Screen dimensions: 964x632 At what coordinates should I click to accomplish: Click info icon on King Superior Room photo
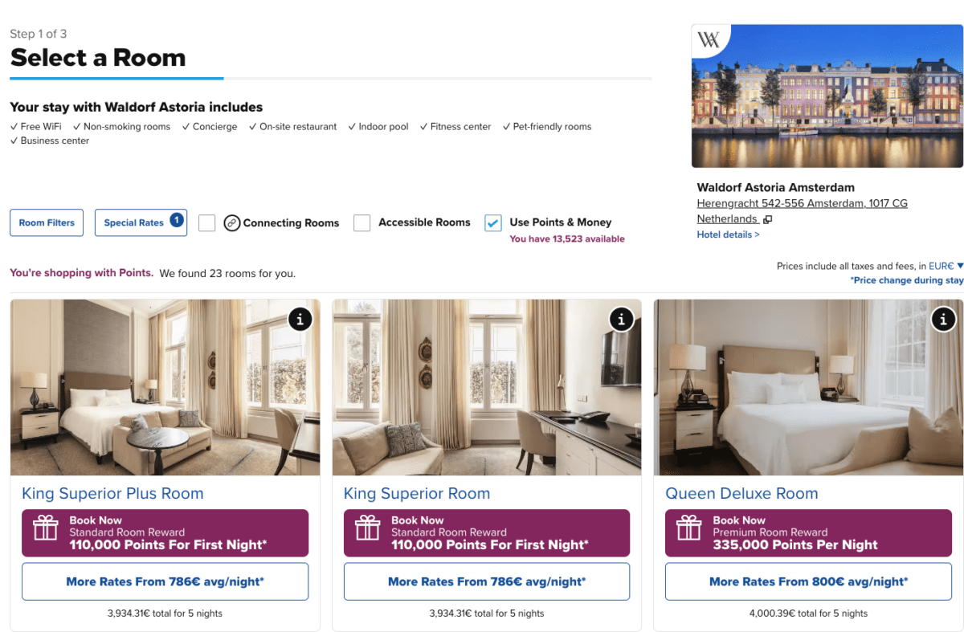coord(621,319)
